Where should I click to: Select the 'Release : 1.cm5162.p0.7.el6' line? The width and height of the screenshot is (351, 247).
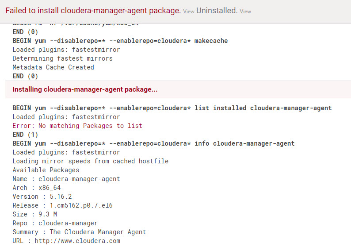click(64, 205)
